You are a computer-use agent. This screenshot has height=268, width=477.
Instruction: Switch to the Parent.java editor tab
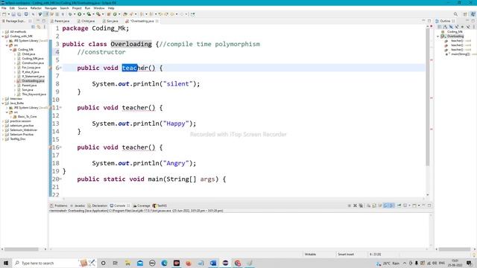pyautogui.click(x=60, y=21)
